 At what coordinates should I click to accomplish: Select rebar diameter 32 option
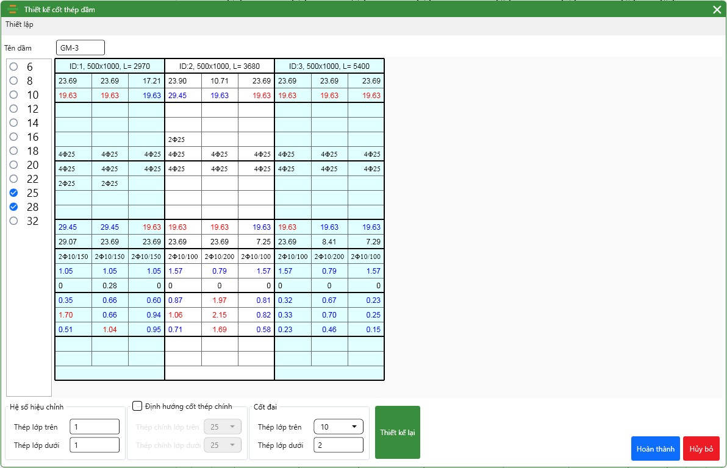pyautogui.click(x=14, y=221)
